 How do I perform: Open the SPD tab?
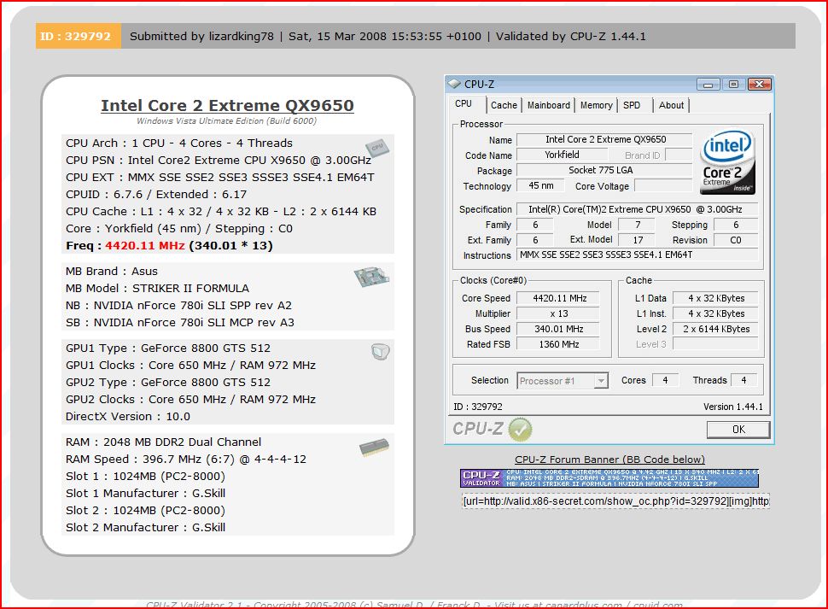pos(632,105)
